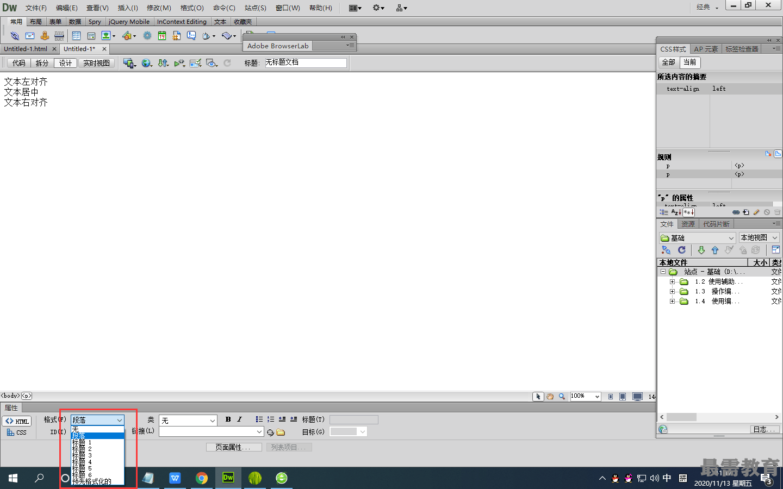This screenshot has width=783, height=489.
Task: Switch to the jQuery Mobile insert tab
Action: [x=129, y=22]
